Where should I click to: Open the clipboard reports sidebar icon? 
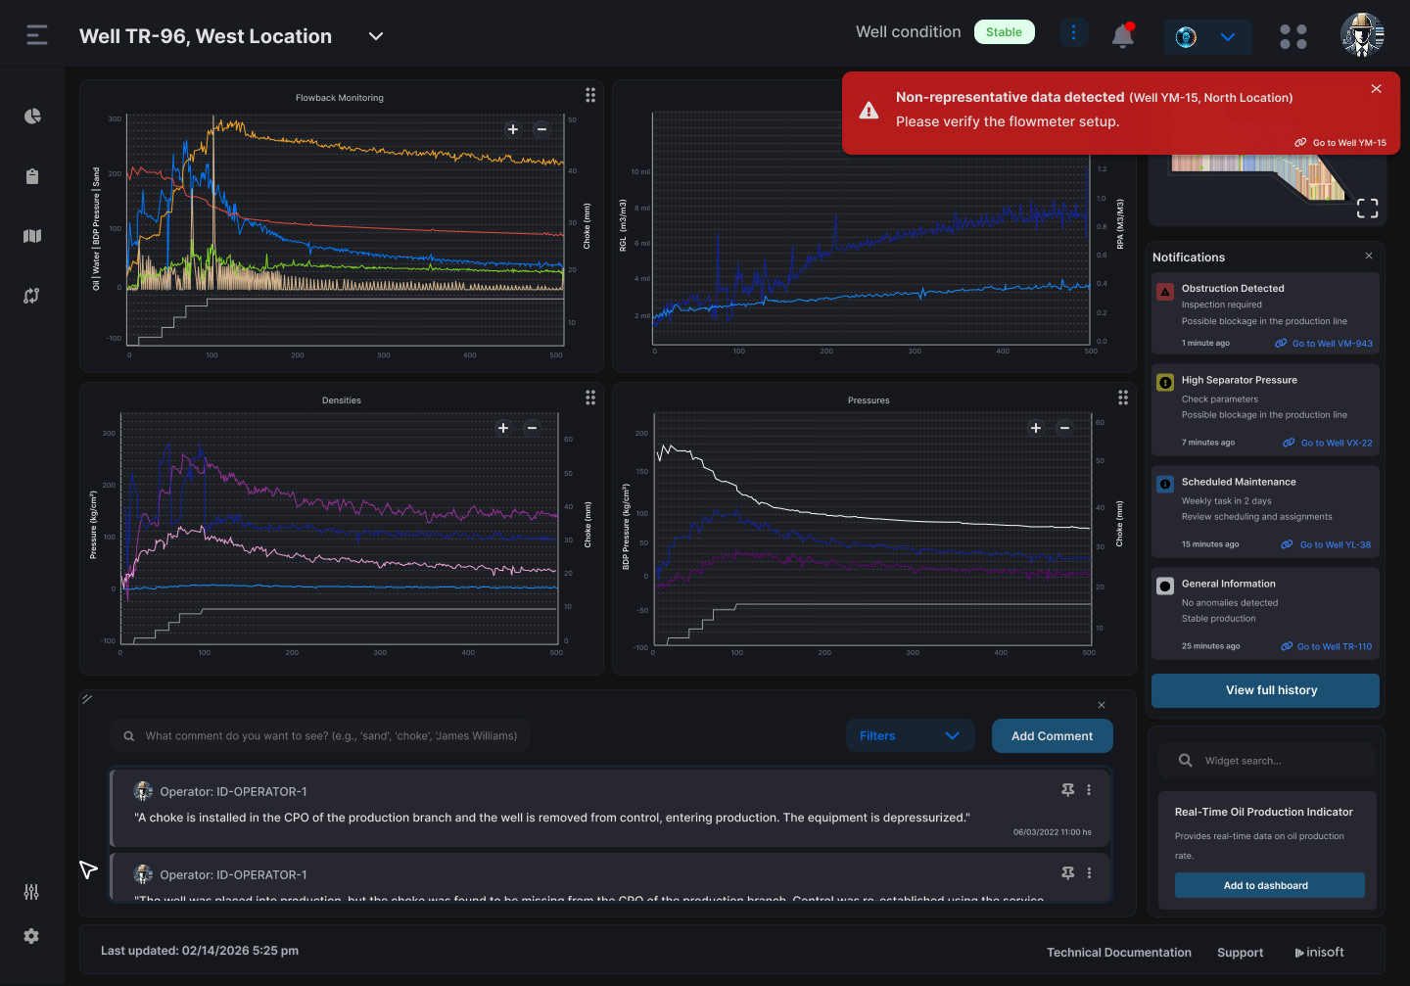(x=32, y=176)
